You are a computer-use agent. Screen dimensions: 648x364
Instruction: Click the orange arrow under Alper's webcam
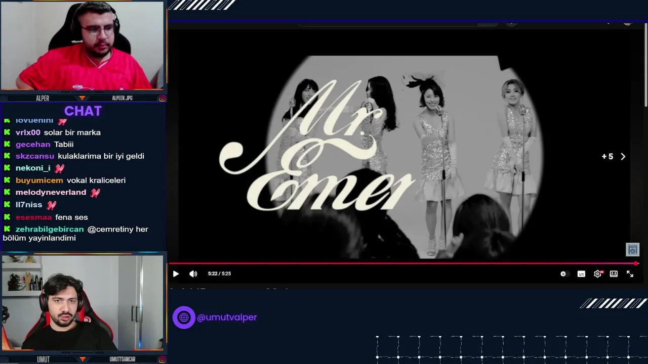click(x=82, y=98)
